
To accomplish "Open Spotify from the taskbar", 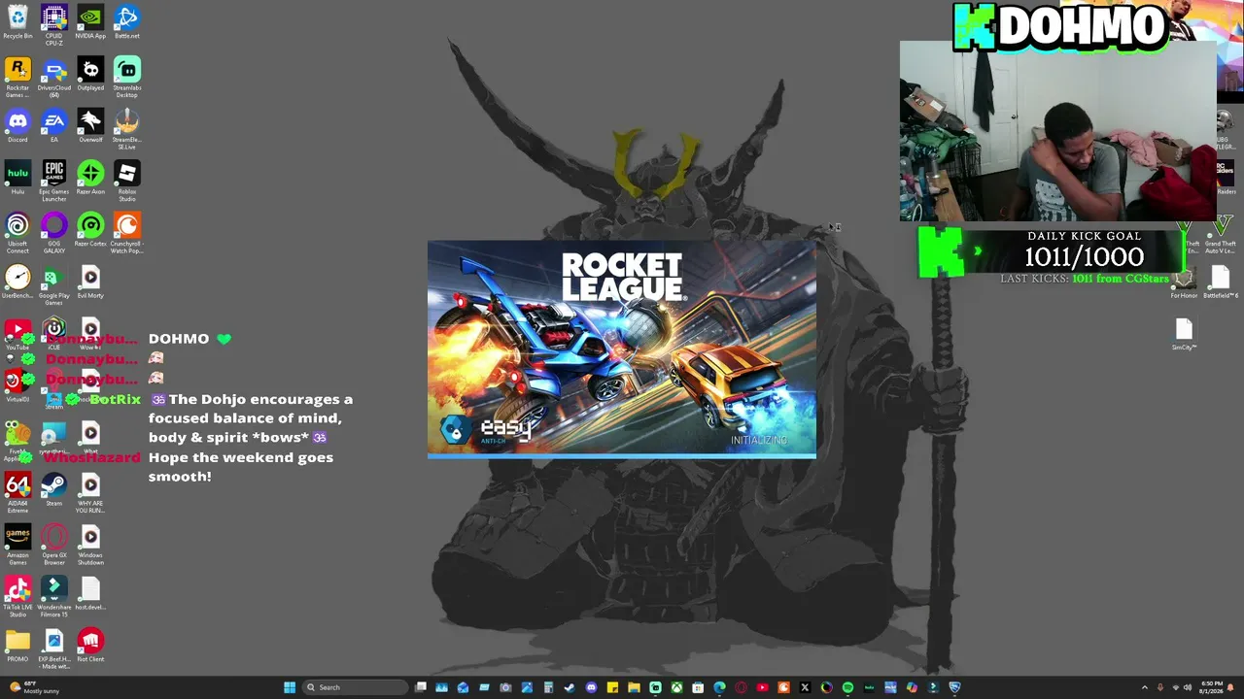I will click(847, 687).
